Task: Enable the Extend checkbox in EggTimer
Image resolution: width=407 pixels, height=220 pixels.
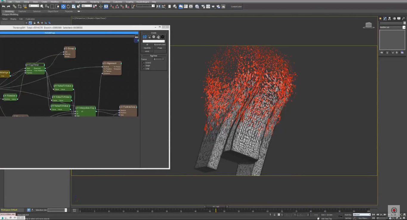Action: tap(144, 63)
